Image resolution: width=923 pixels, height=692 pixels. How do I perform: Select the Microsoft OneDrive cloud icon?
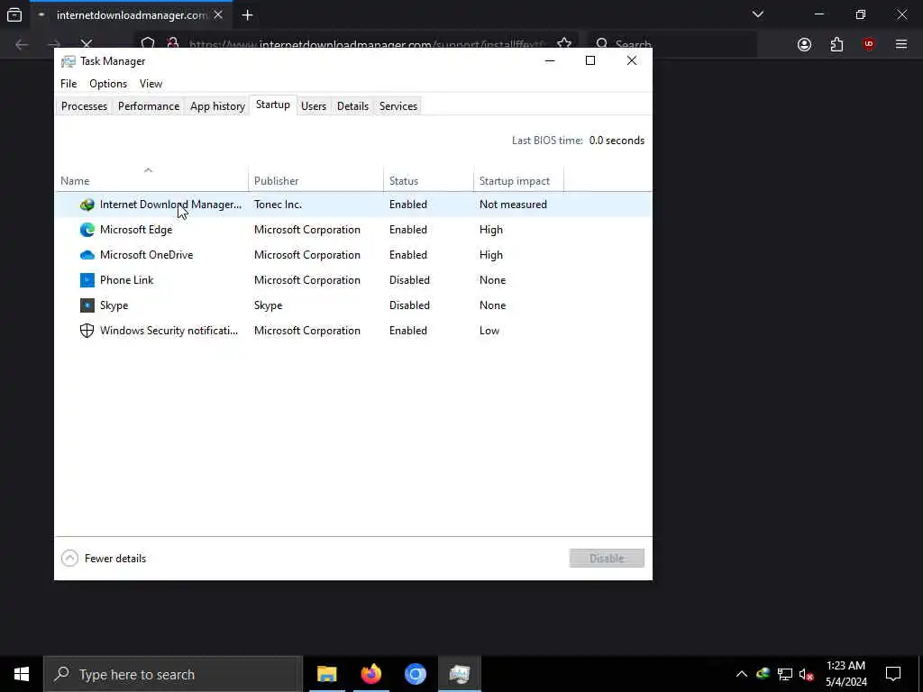(x=87, y=255)
